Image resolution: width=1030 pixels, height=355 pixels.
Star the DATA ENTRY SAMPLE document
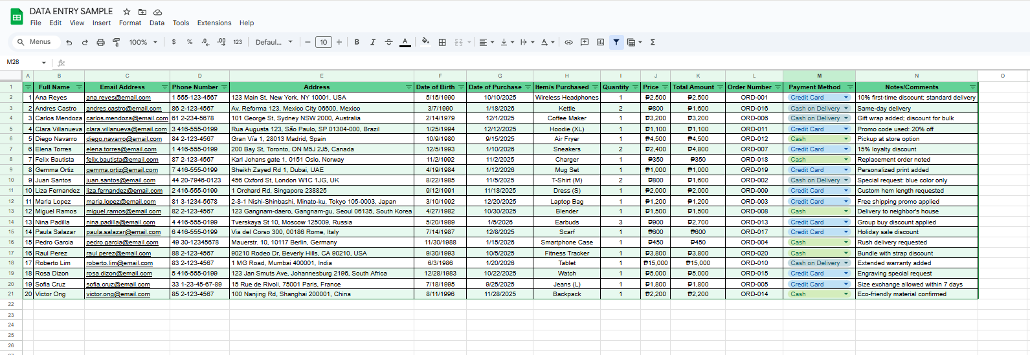pos(127,12)
